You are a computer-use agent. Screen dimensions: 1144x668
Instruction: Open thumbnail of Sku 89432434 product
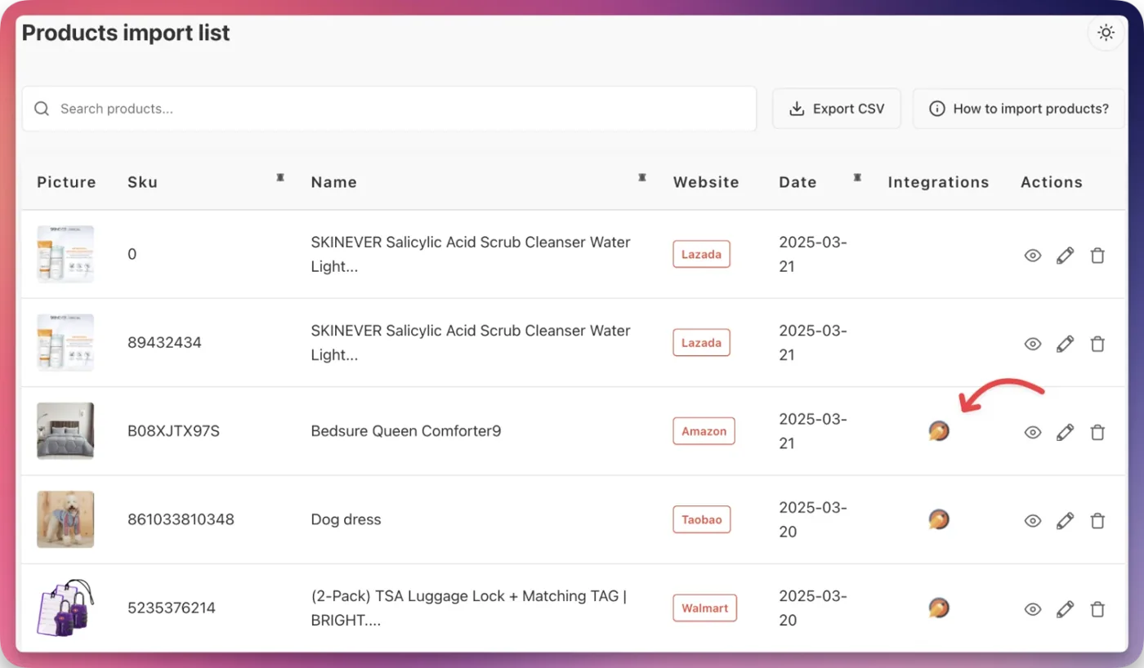(x=65, y=342)
